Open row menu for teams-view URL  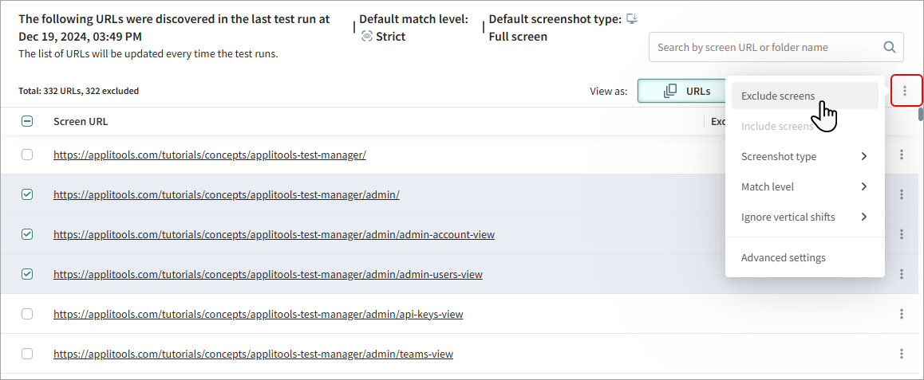(x=902, y=354)
